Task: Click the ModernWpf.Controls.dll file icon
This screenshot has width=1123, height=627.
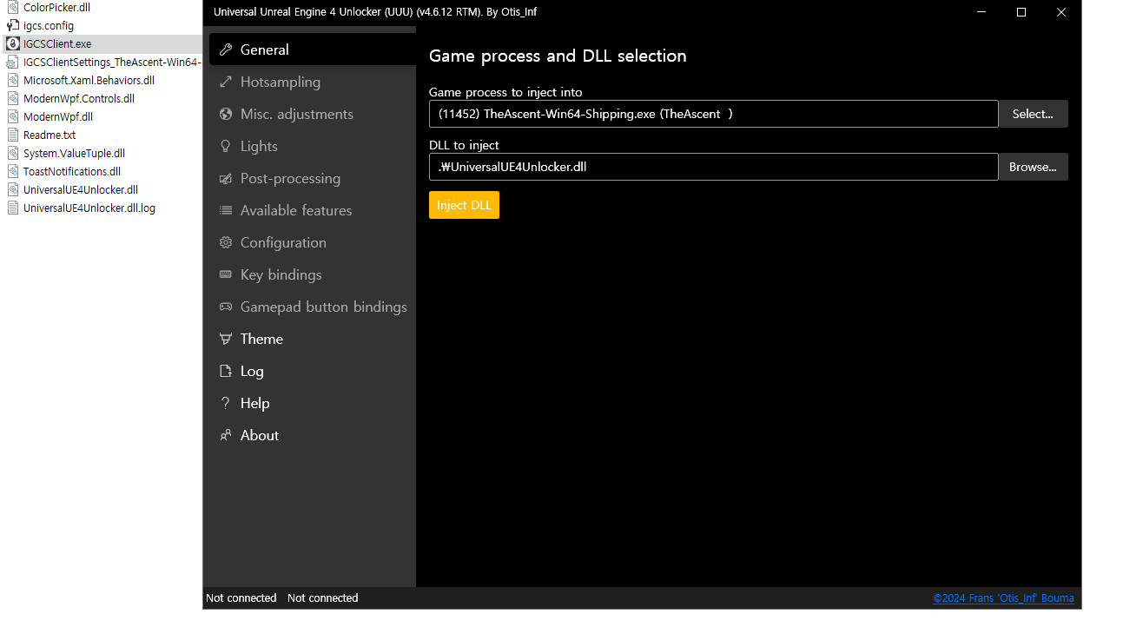Action: pos(13,98)
